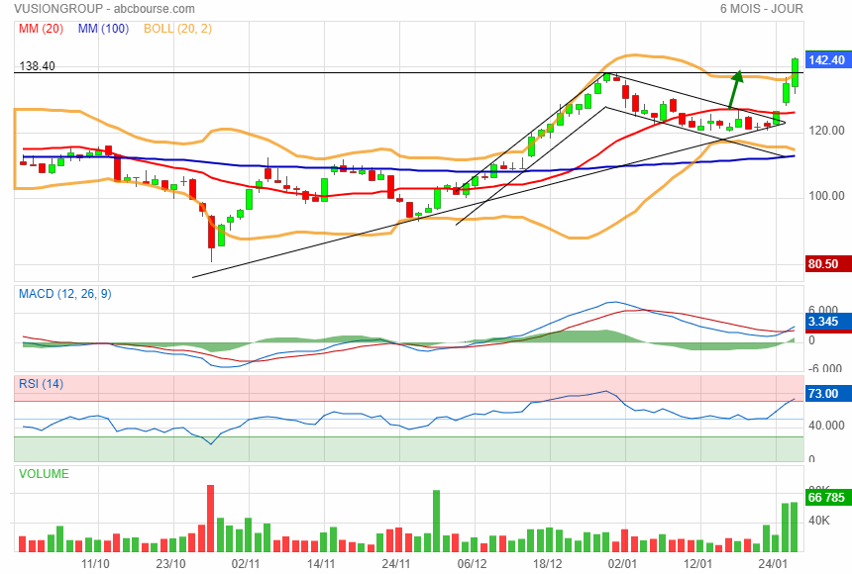This screenshot has width=852, height=574.
Task: Click the 06/12 date label
Action: click(472, 564)
